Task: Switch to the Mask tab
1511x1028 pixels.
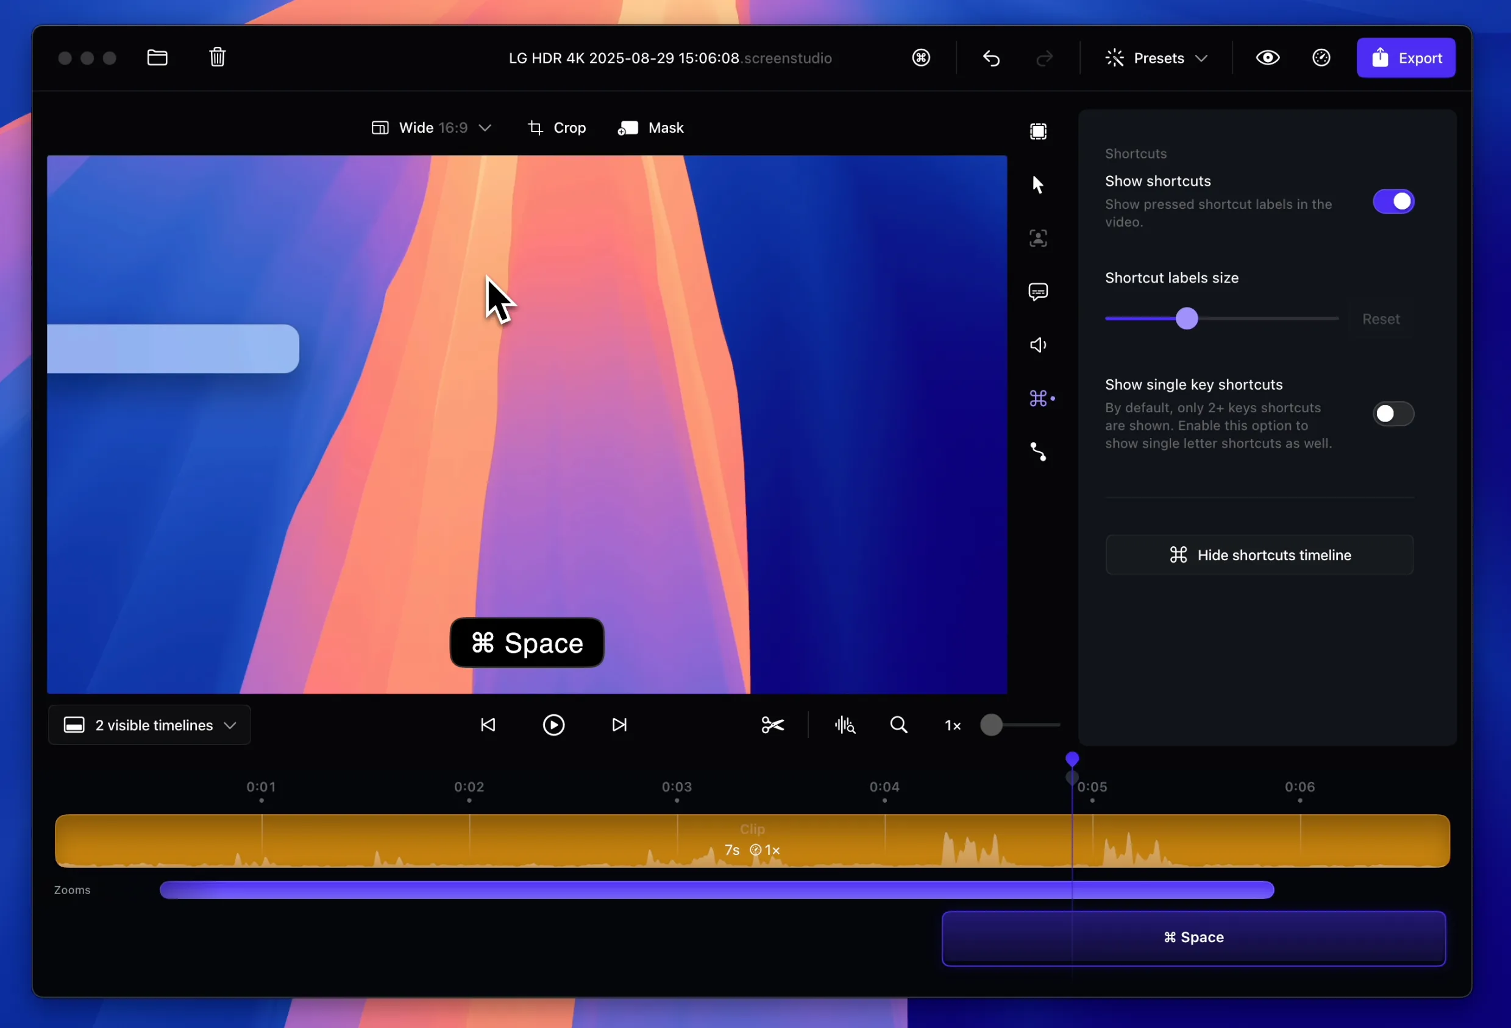Action: [652, 127]
